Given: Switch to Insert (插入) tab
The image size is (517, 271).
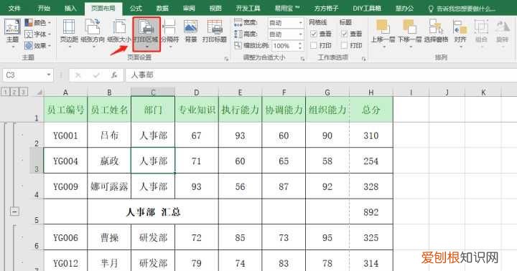Looking at the screenshot, I should tap(70, 8).
